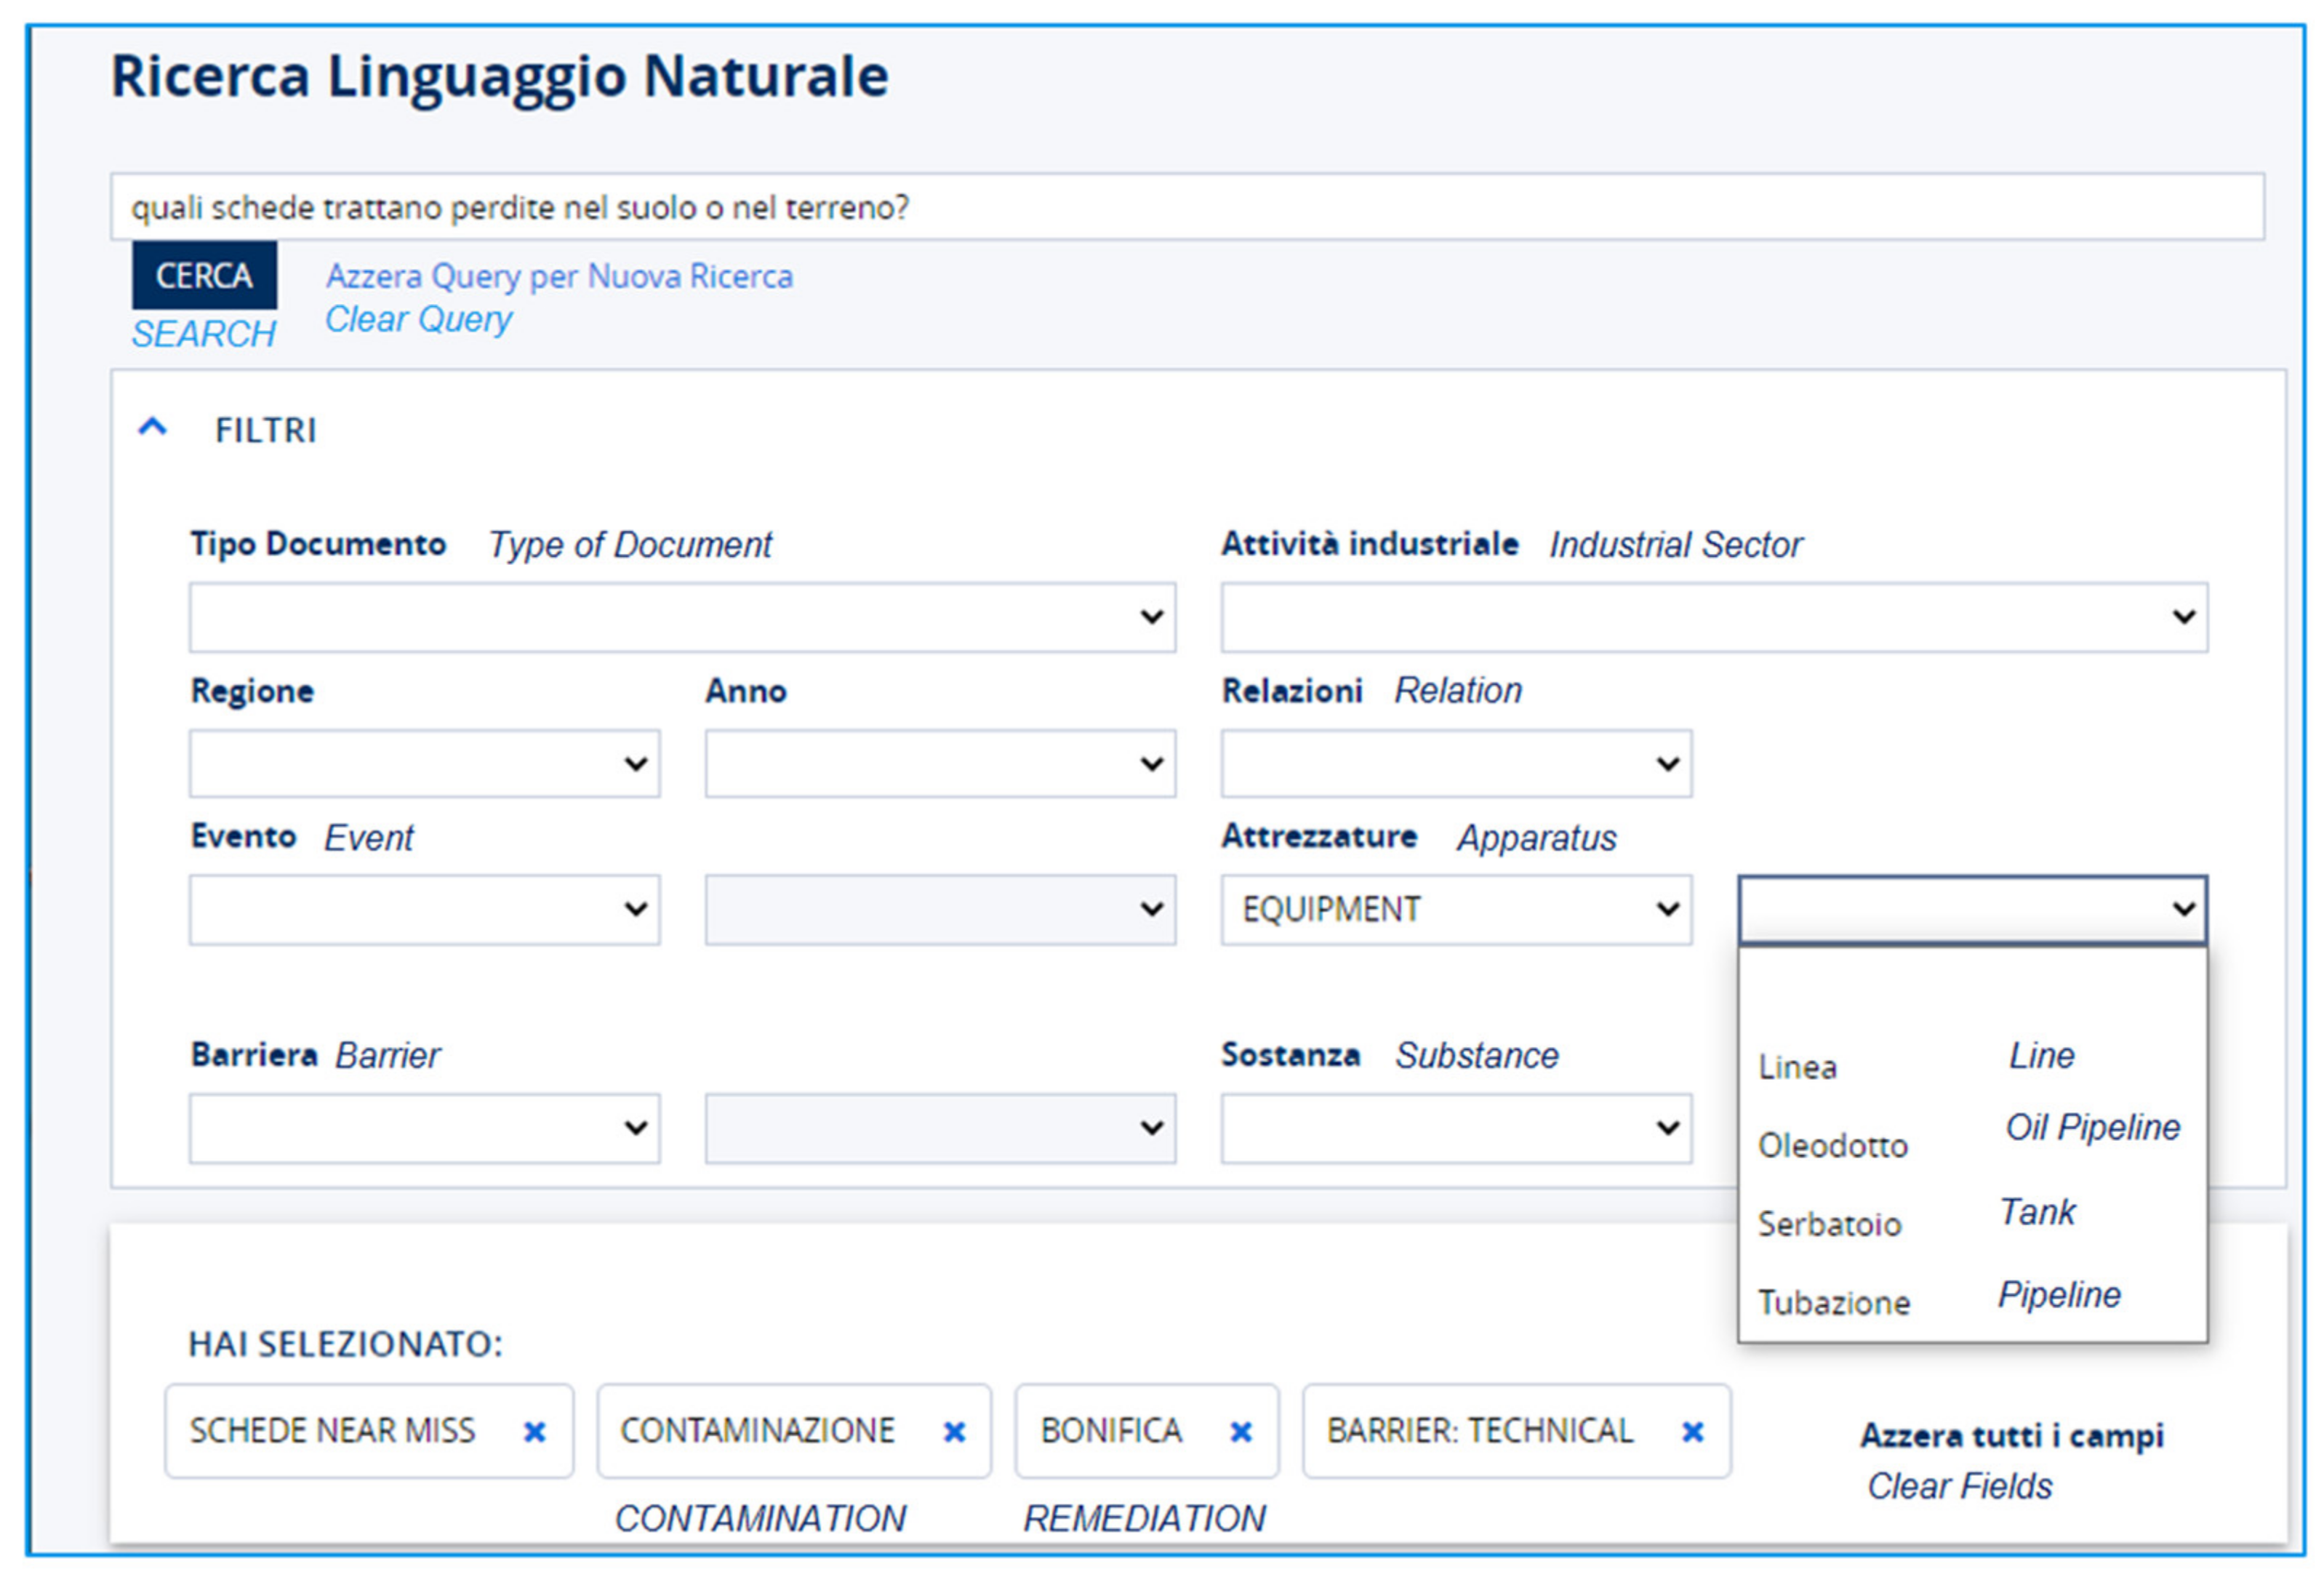This screenshot has width=2324, height=1580.
Task: Click into the natural language query field
Action: (1186, 207)
